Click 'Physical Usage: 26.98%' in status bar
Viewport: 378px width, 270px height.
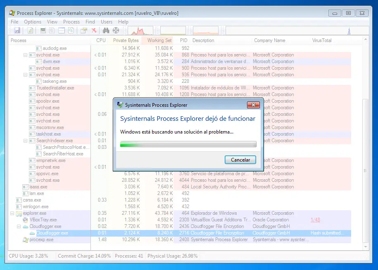click(x=172, y=256)
